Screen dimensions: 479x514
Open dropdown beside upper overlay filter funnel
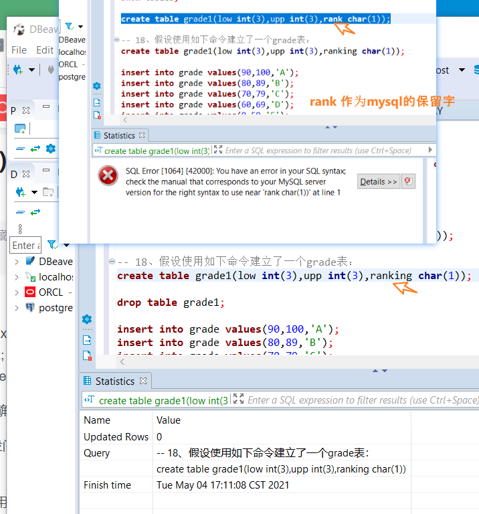(80, 27)
